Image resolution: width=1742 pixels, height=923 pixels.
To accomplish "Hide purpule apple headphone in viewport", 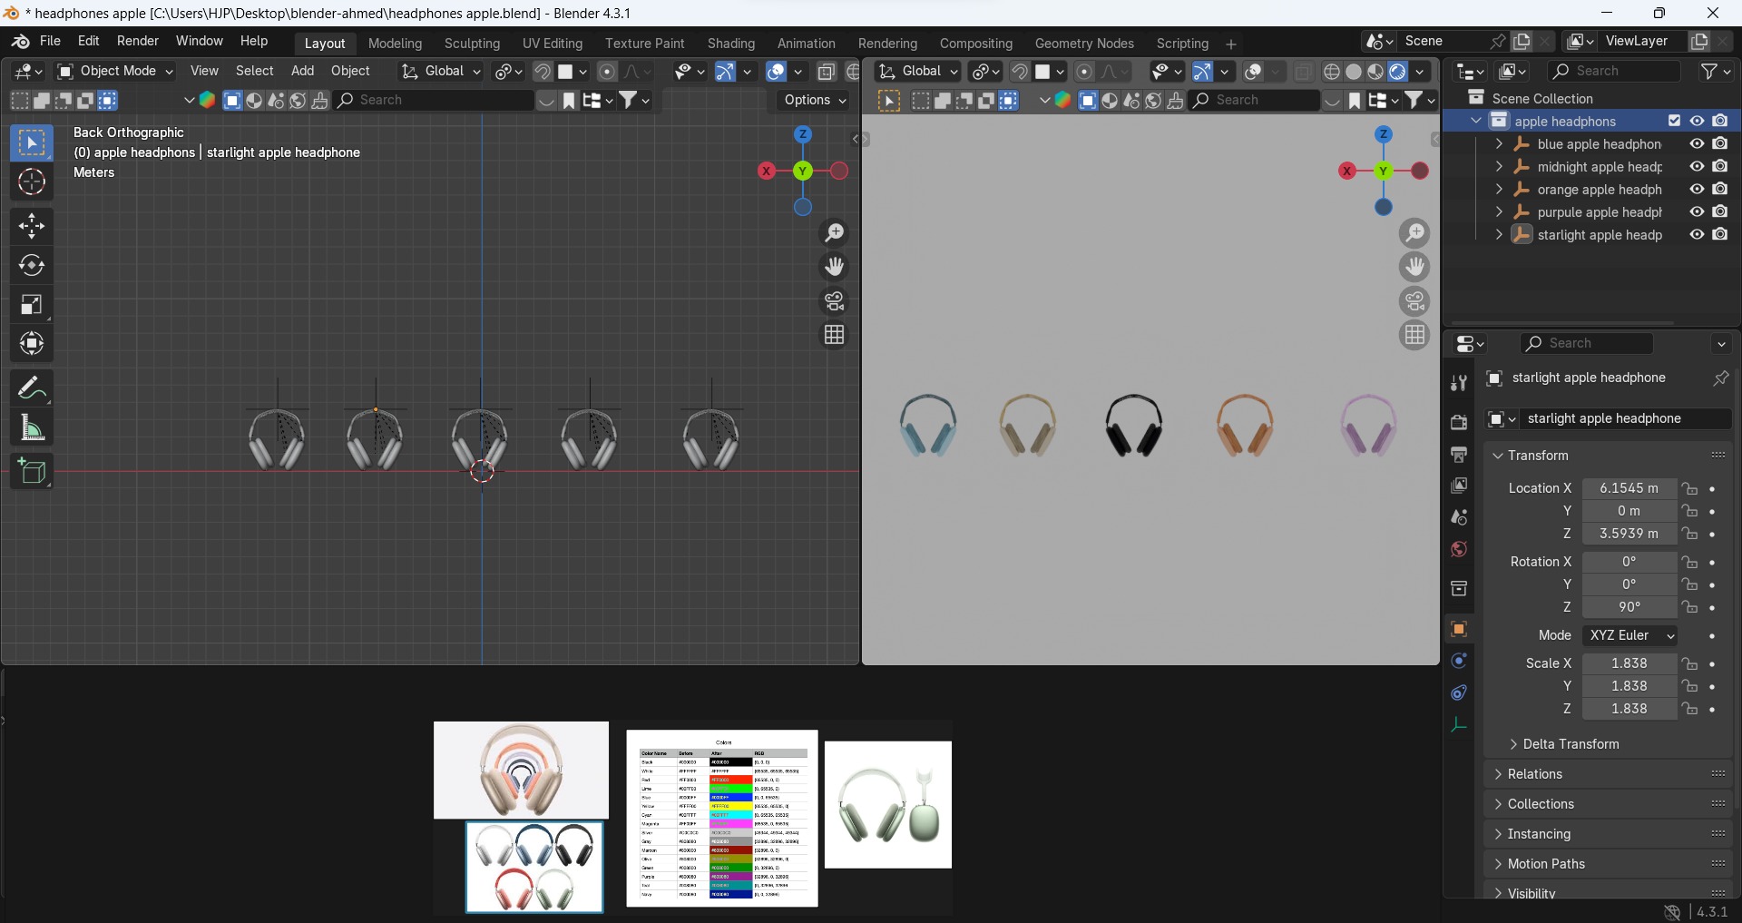I will [x=1697, y=212].
